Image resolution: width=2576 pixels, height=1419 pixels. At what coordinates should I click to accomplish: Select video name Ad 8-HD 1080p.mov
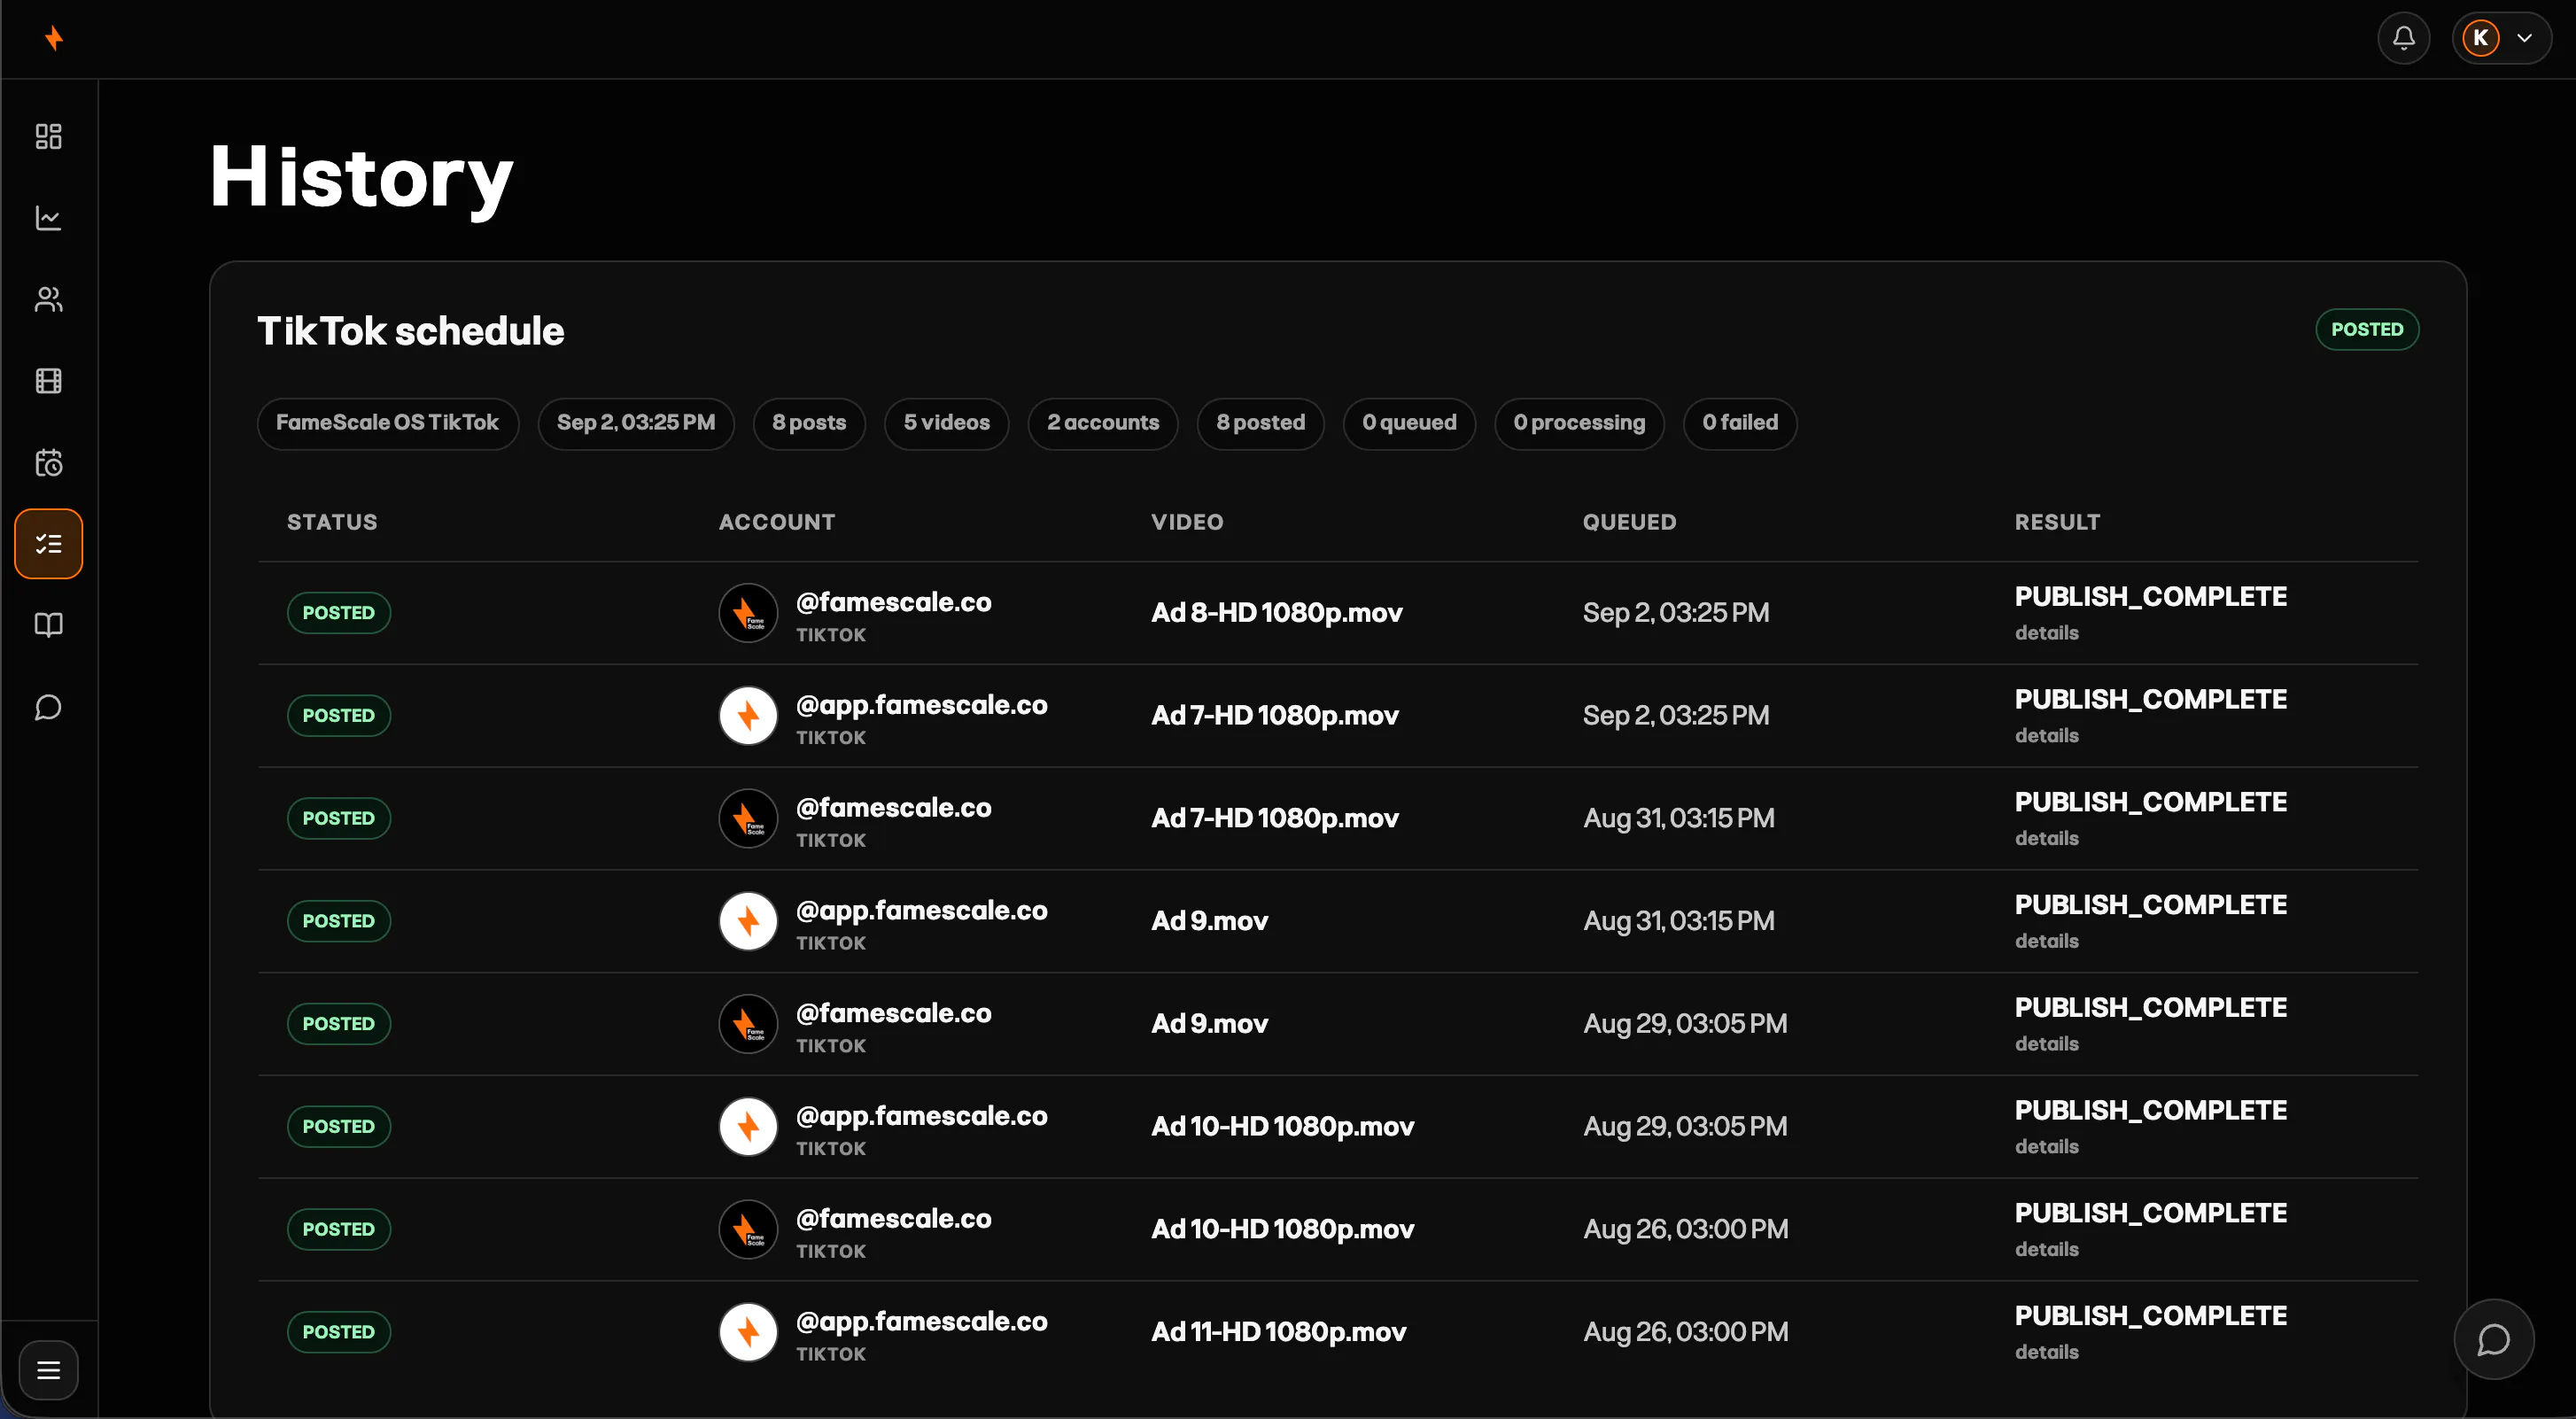pyautogui.click(x=1277, y=613)
